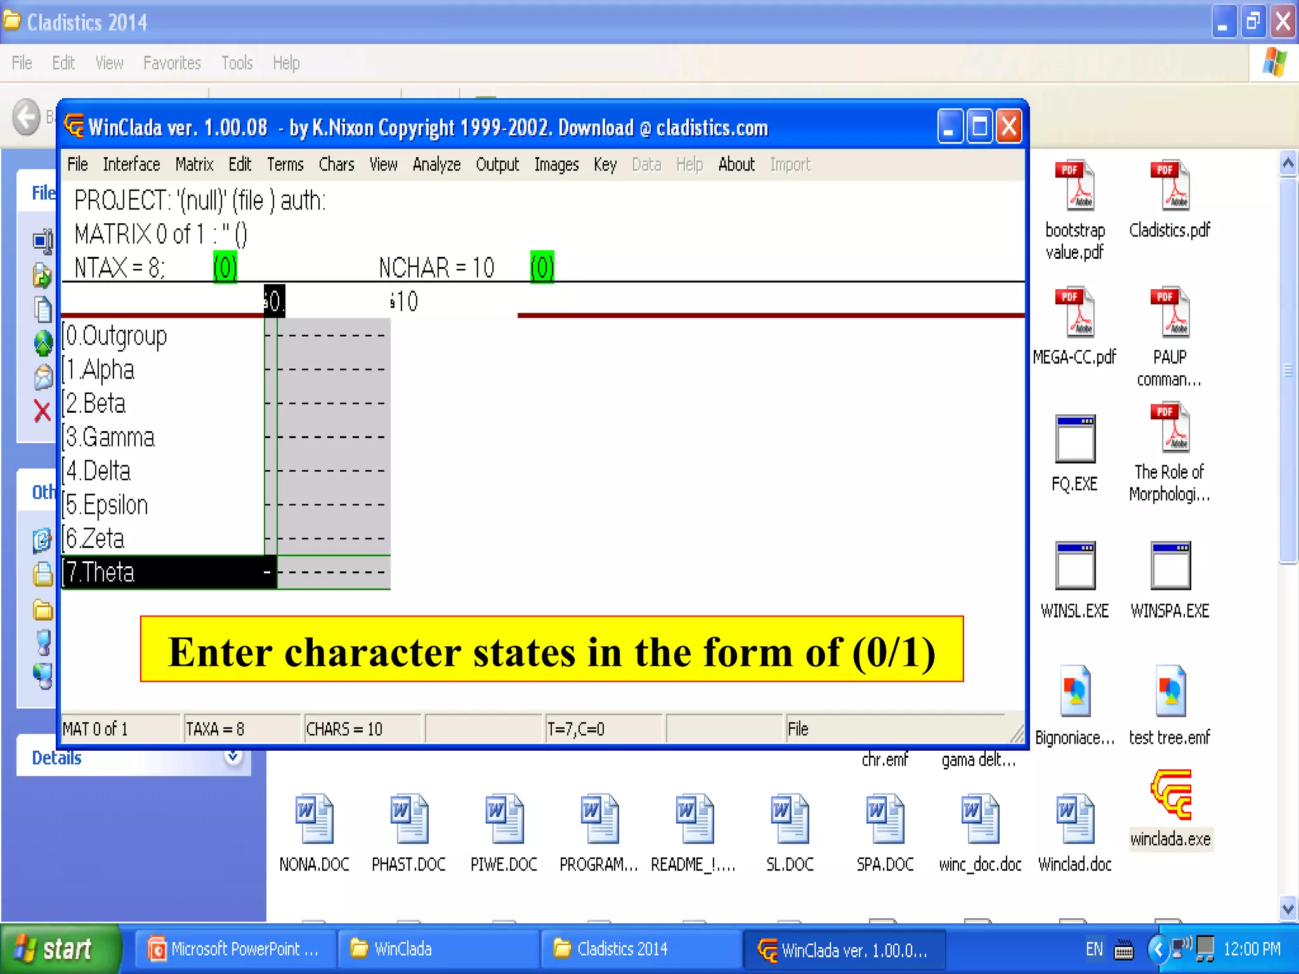The image size is (1299, 974).
Task: Open WinClada Chars menu
Action: click(x=336, y=165)
